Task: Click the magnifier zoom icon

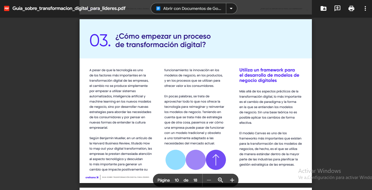Action: 220,180
